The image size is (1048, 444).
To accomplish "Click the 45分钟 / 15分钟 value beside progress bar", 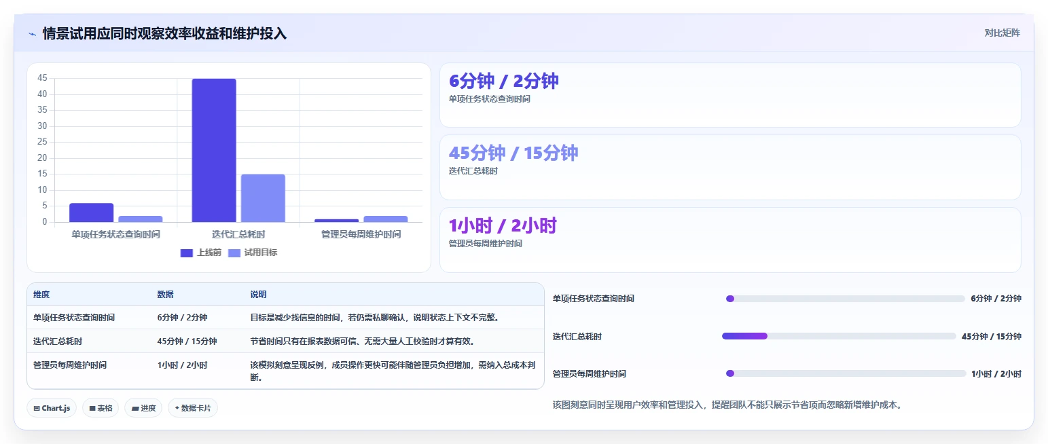I will tap(991, 336).
